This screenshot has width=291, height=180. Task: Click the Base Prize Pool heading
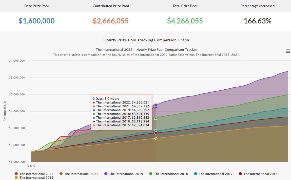point(36,6)
